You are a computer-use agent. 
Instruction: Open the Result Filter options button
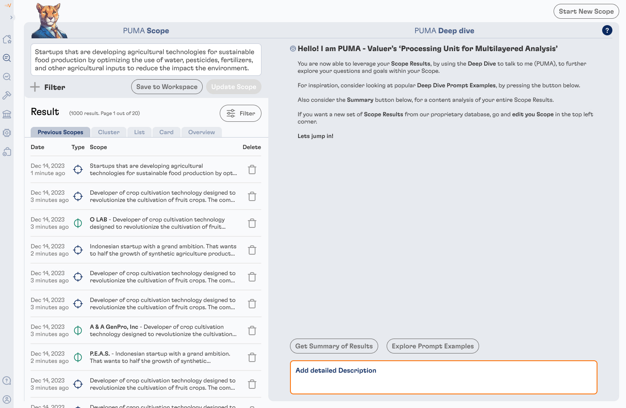[x=240, y=113]
